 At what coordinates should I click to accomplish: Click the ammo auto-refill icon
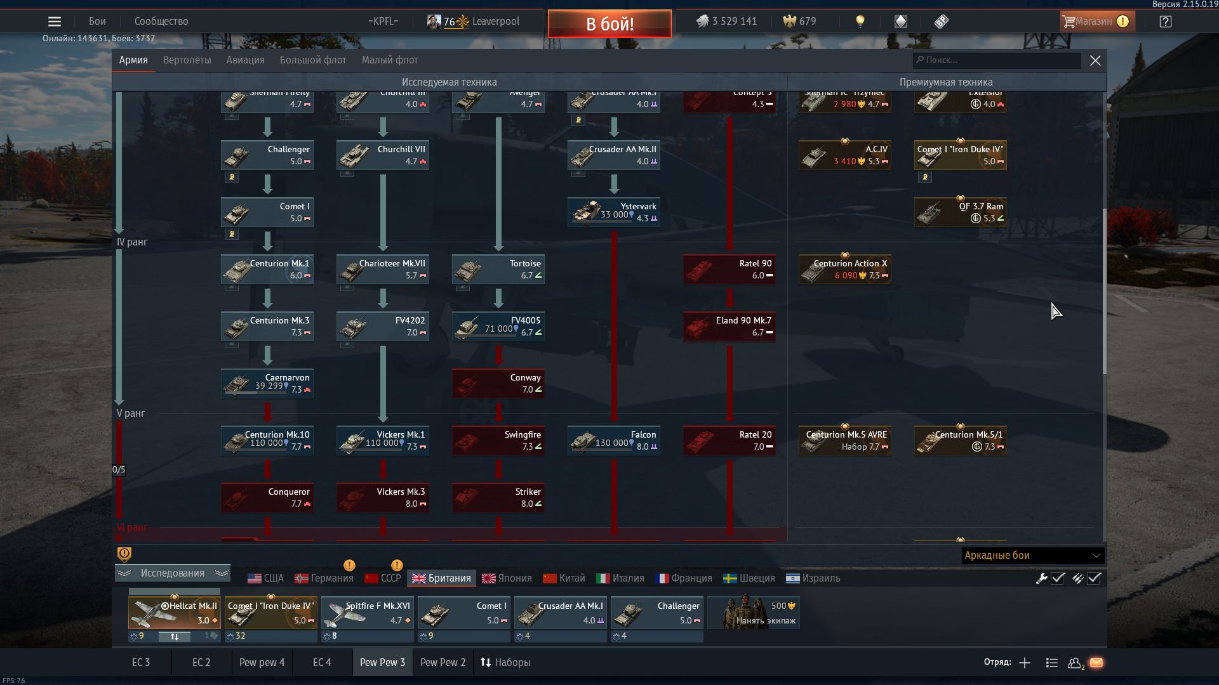coord(1077,578)
